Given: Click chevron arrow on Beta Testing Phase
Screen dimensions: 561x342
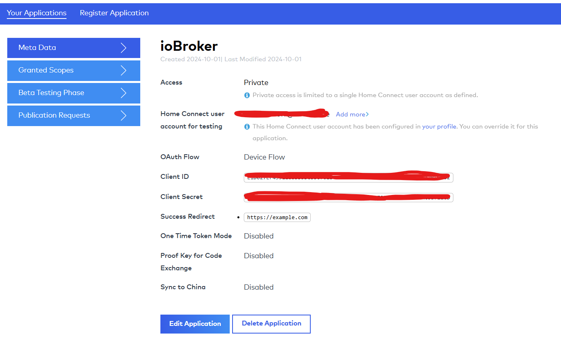Looking at the screenshot, I should point(124,93).
